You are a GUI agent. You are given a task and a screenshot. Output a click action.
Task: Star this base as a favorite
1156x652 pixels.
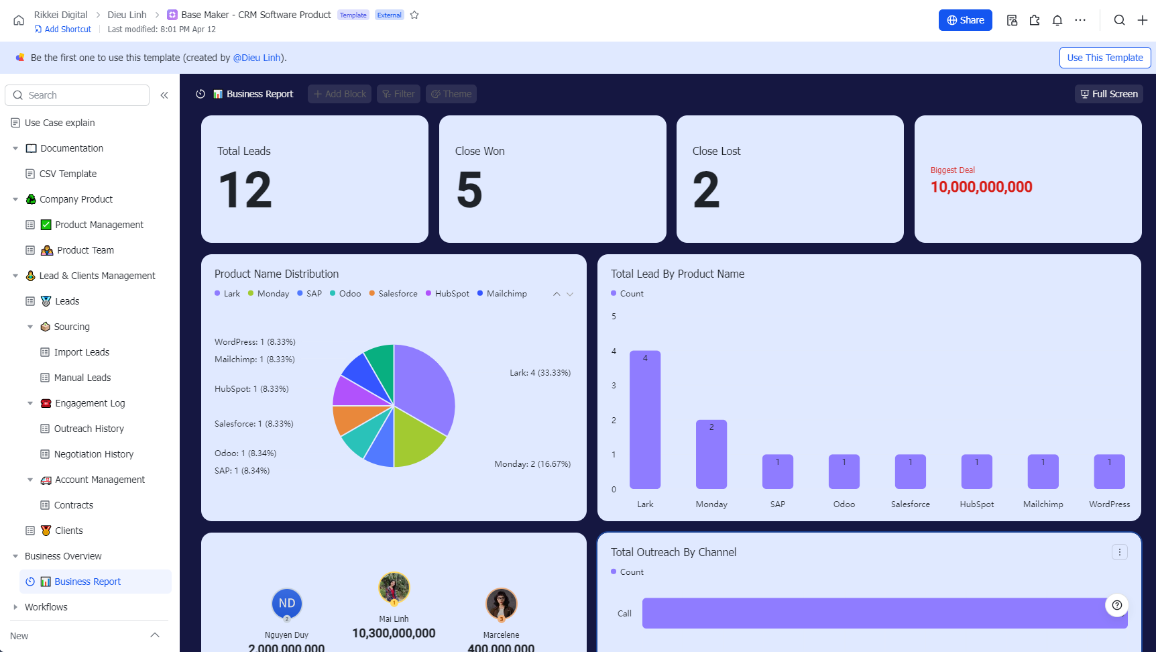click(414, 15)
